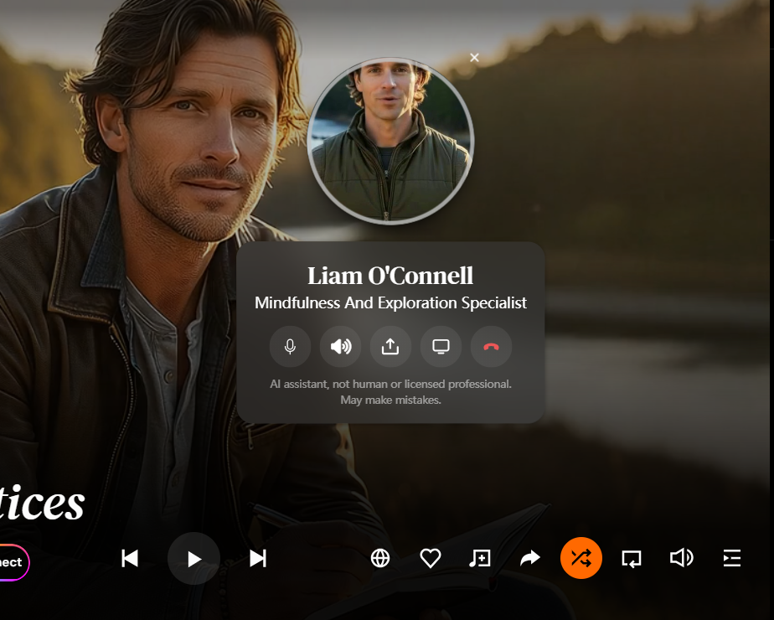The width and height of the screenshot is (774, 620).
Task: Open the globe language icon
Action: [x=380, y=558]
